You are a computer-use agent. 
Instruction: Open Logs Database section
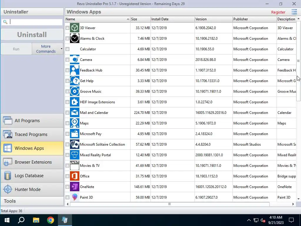[32, 176]
